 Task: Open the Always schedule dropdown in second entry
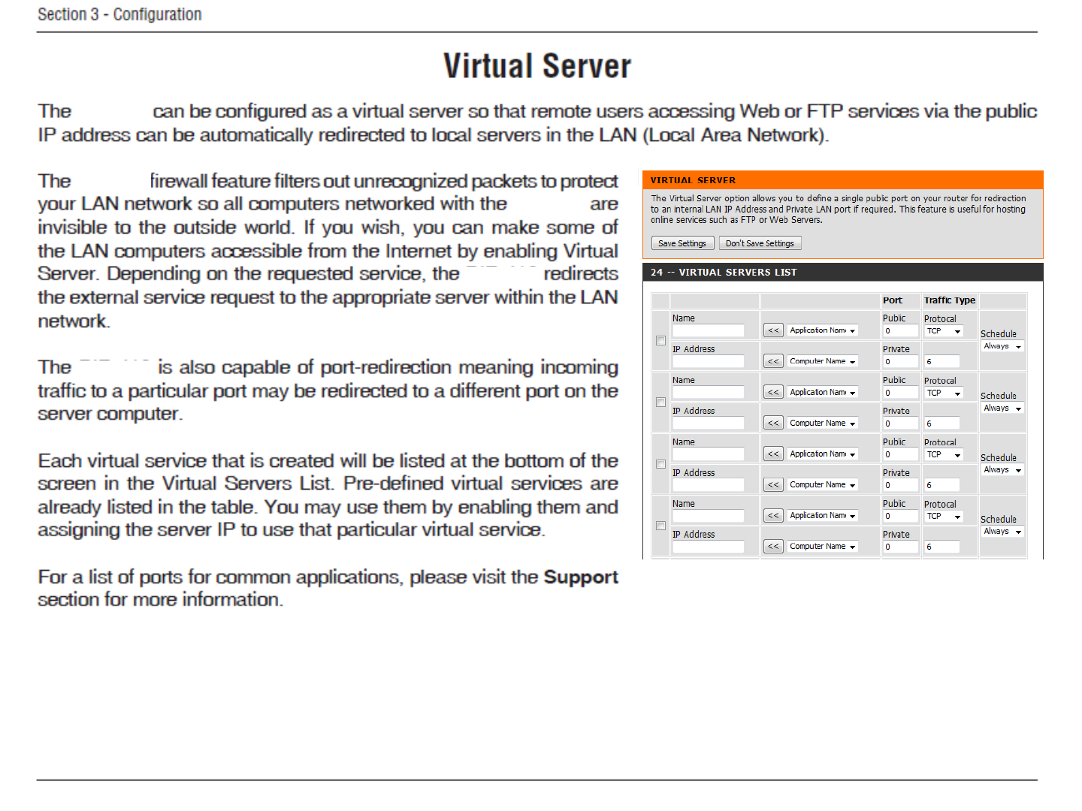(1002, 408)
